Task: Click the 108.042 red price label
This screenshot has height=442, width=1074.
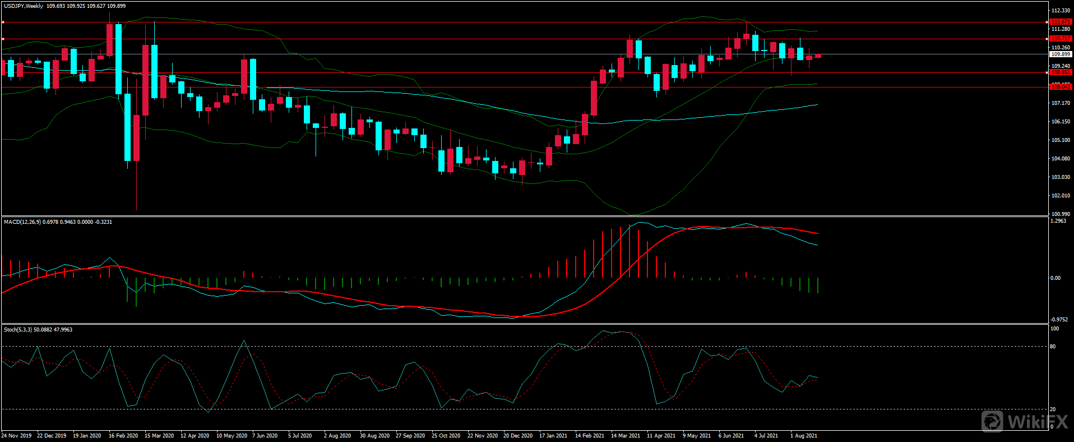Action: pos(1061,87)
